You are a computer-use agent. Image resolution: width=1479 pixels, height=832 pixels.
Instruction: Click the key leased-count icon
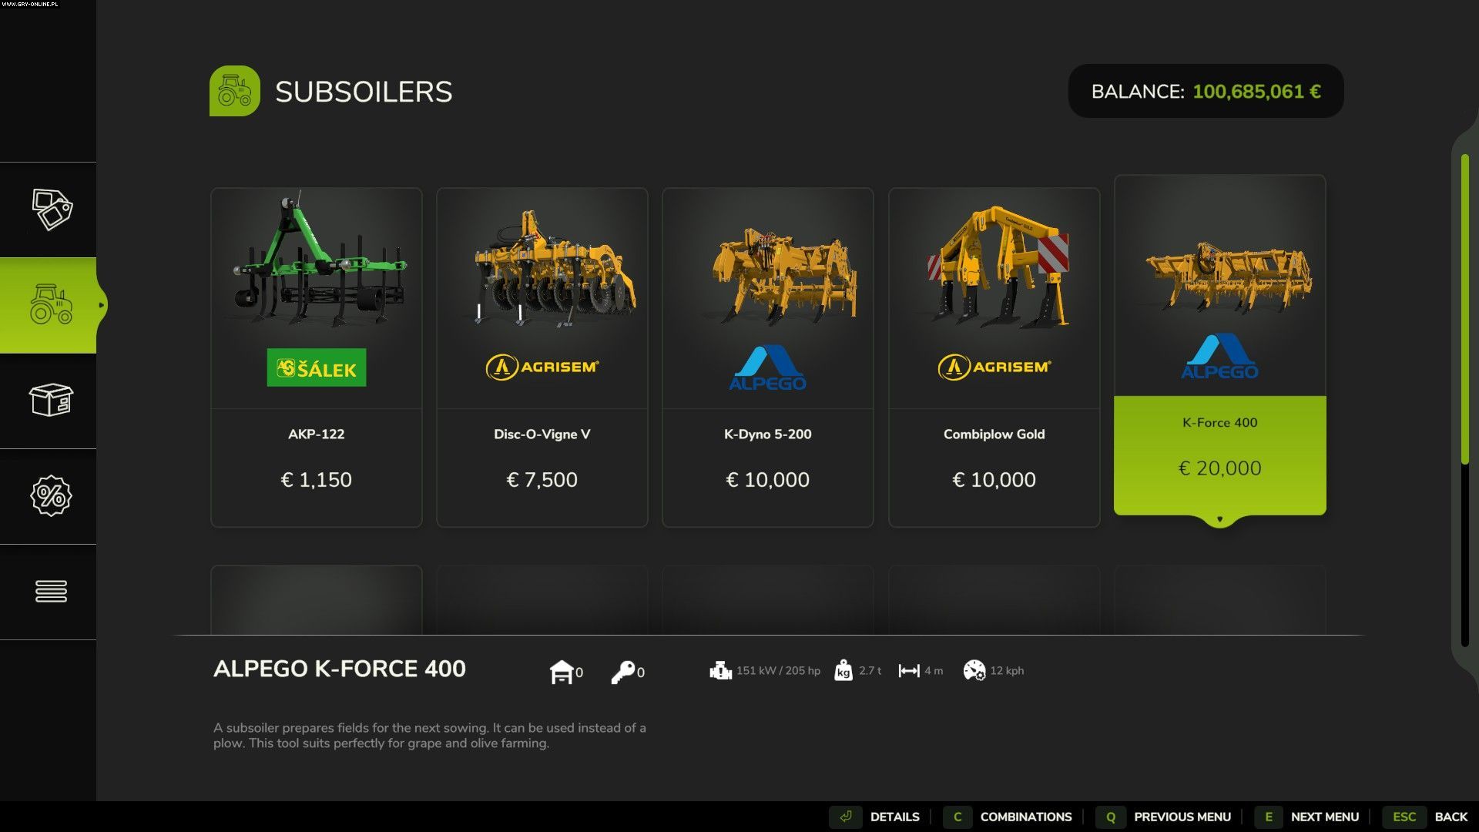click(623, 672)
